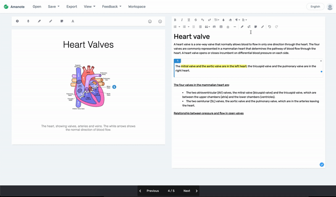This screenshot has width=336, height=197.
Task: Open the Workspace menu item
Action: pos(137,7)
